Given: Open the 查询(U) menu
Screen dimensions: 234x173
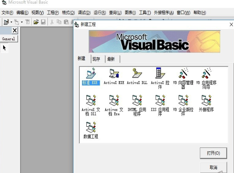Looking at the screenshot, I should click(115, 13).
